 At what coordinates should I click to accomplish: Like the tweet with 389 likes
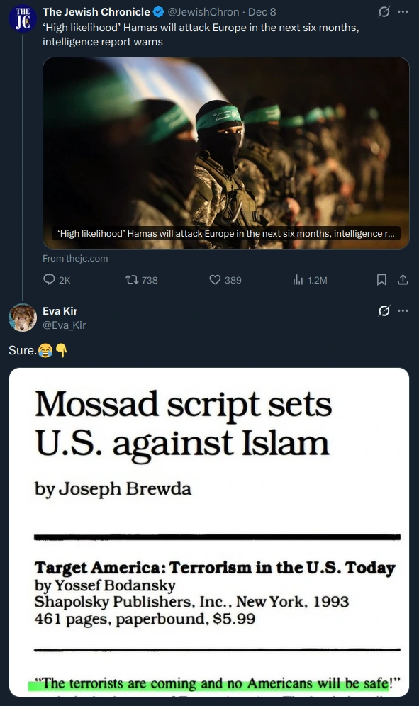(x=215, y=279)
